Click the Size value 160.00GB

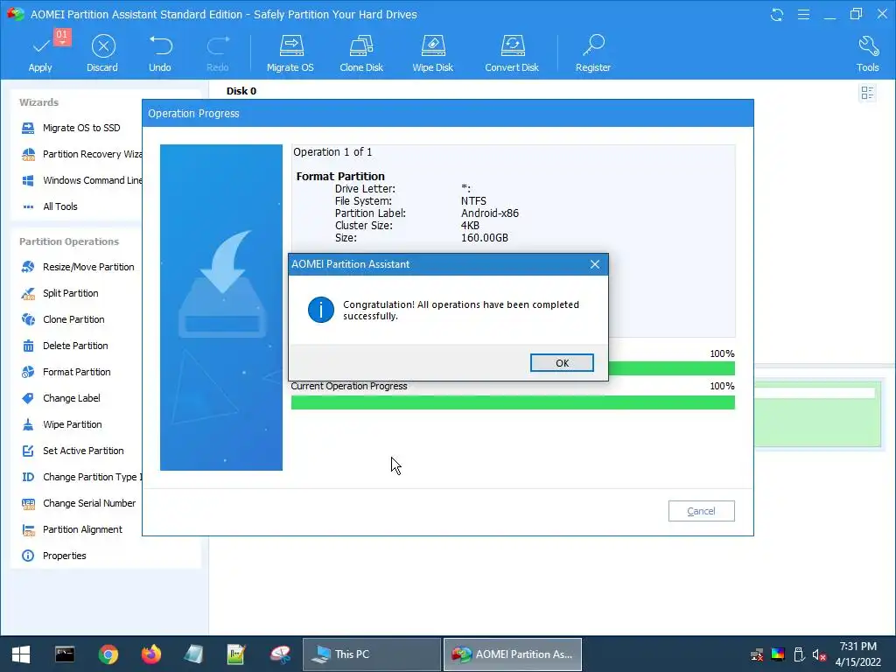click(x=485, y=238)
